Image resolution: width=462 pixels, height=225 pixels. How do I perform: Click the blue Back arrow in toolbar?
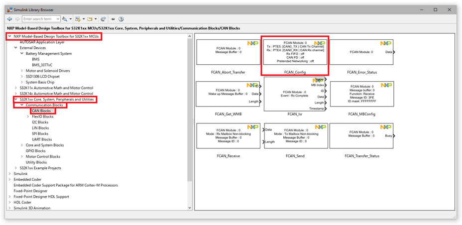[x=9, y=19]
